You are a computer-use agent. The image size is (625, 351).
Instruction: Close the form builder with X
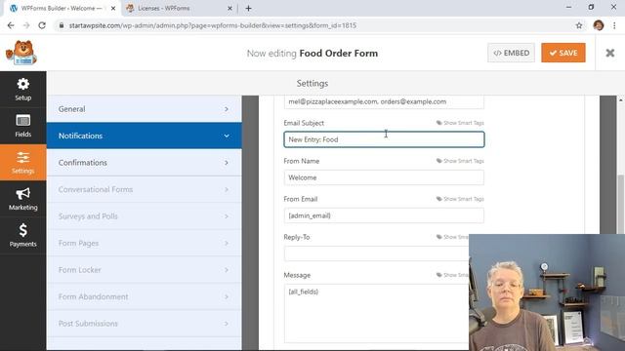(609, 53)
